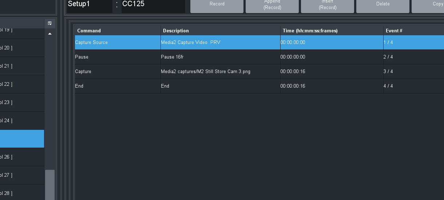This screenshot has width=444, height=200.
Task: Select the Capture event for Cam 3.png
Action: tap(218, 72)
